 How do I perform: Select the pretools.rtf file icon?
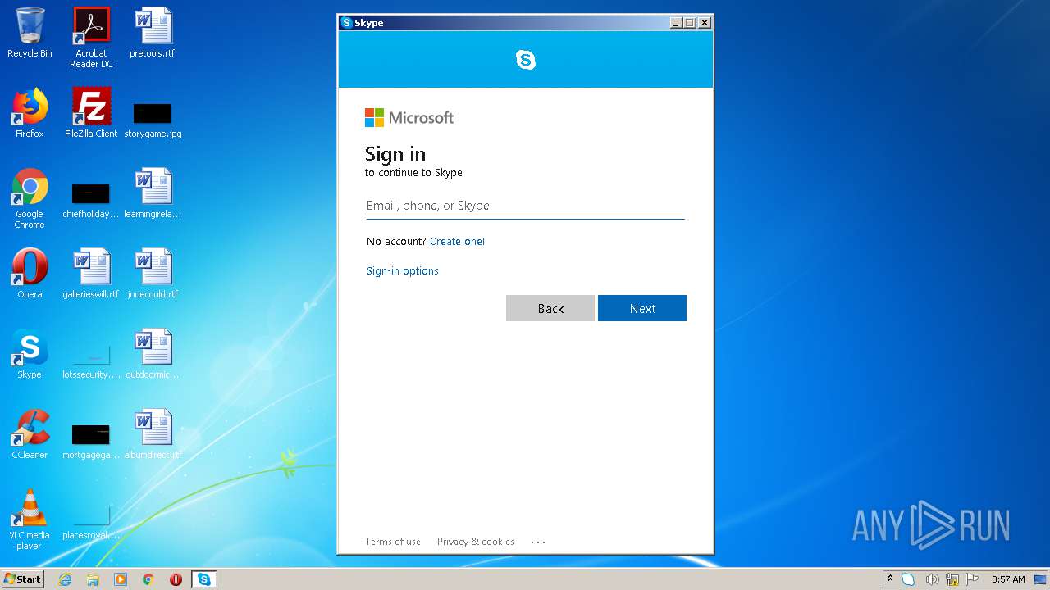coord(153,33)
